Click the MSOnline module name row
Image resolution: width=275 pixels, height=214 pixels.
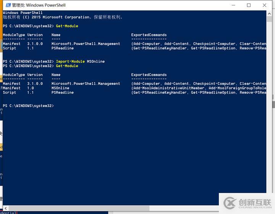pyautogui.click(x=134, y=88)
